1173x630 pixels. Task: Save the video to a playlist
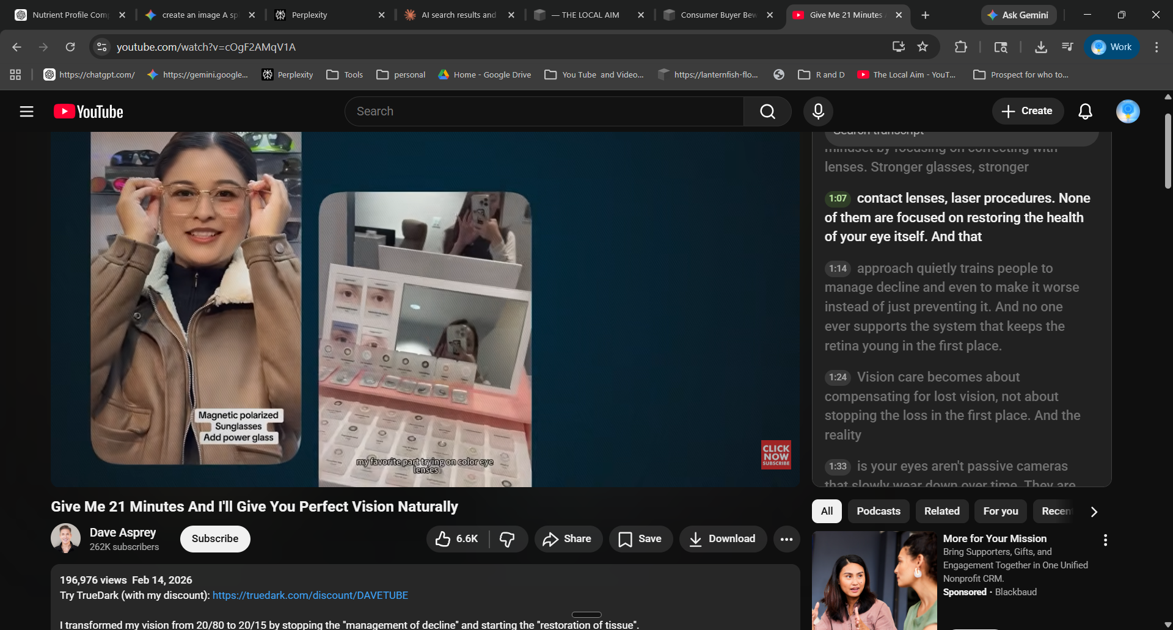(x=640, y=539)
